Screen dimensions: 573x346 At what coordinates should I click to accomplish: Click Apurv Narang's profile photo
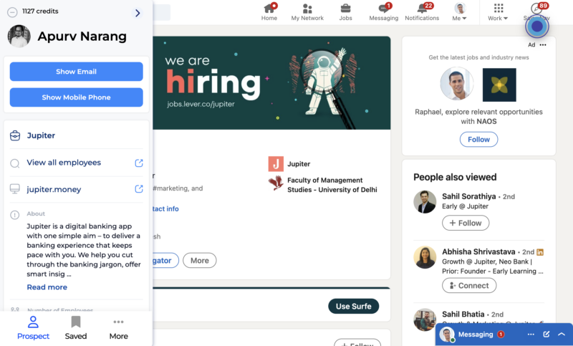(19, 36)
